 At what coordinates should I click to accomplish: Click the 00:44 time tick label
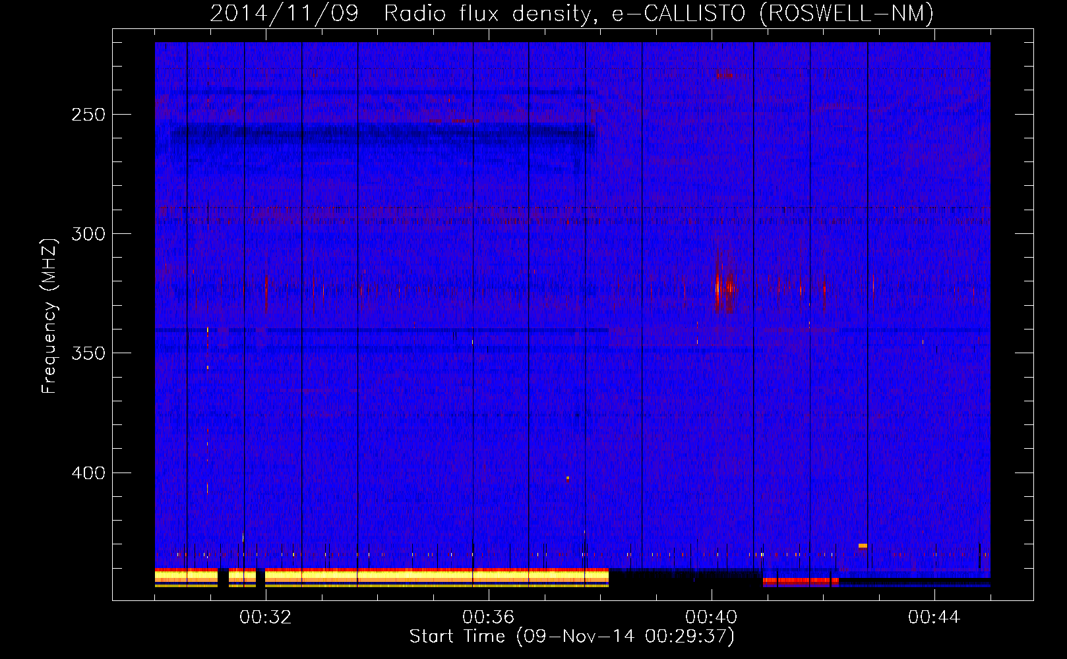934,617
